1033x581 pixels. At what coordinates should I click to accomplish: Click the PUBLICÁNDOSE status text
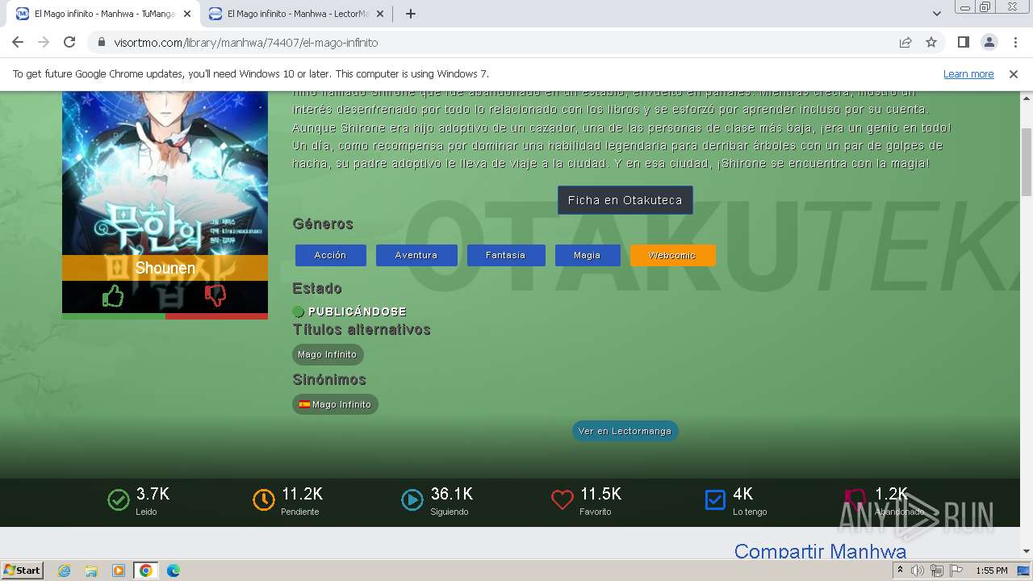[x=358, y=311]
